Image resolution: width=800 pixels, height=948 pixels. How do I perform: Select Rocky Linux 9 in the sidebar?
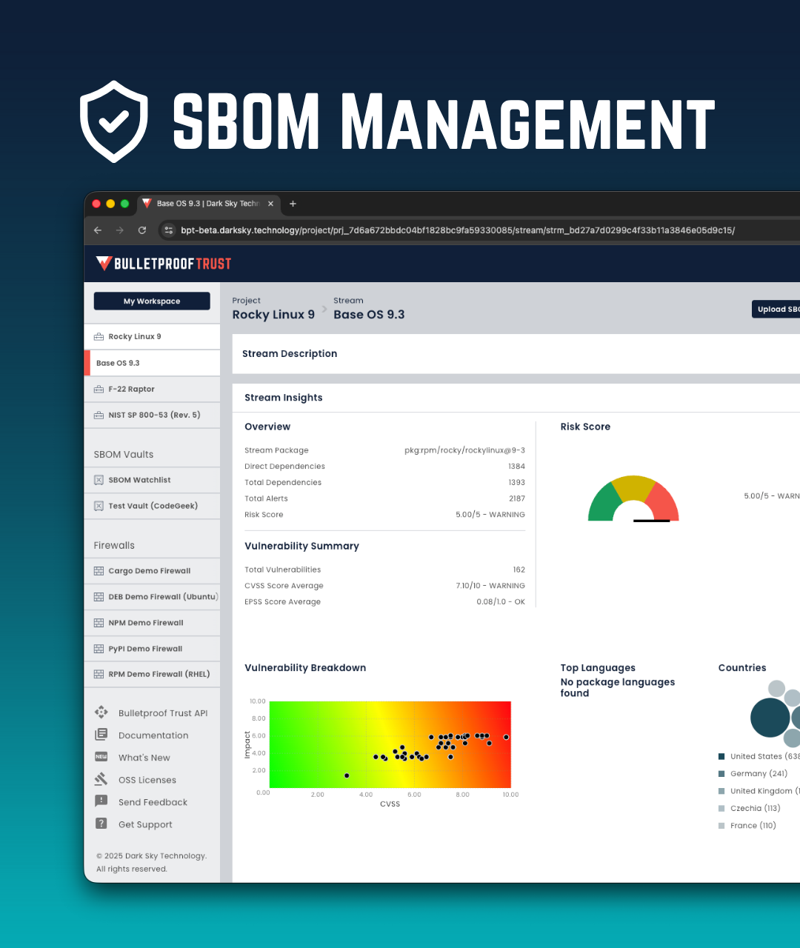152,336
